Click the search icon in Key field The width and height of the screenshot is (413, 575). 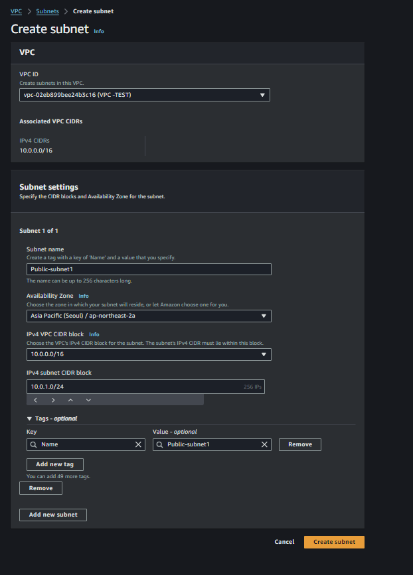click(x=33, y=444)
